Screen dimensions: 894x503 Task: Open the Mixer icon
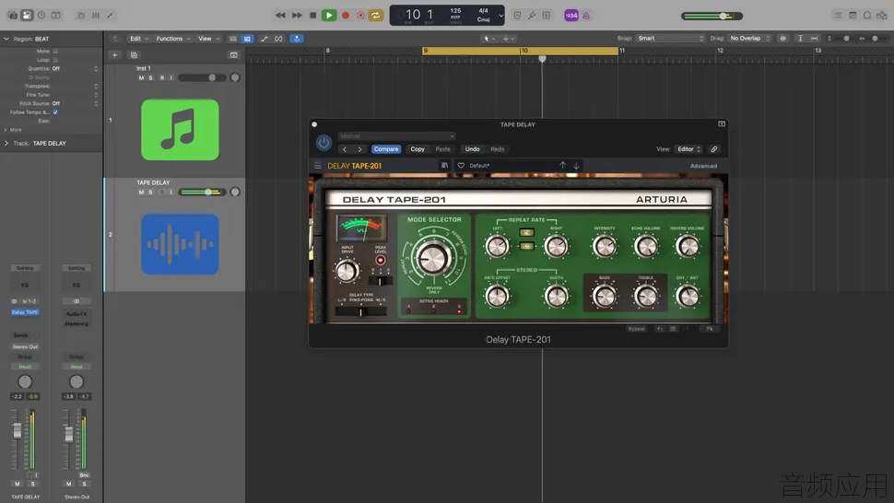pyautogui.click(x=96, y=16)
